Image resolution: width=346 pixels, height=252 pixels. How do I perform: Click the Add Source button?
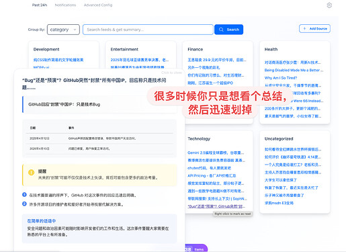314,28
